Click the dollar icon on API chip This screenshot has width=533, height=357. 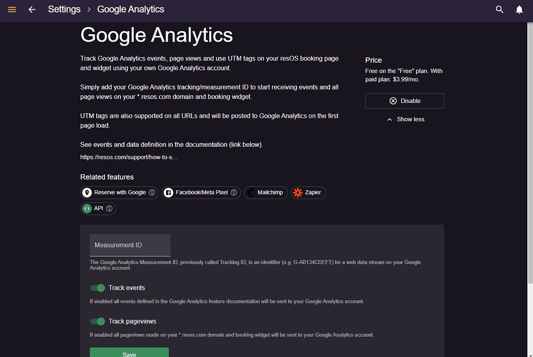(109, 208)
